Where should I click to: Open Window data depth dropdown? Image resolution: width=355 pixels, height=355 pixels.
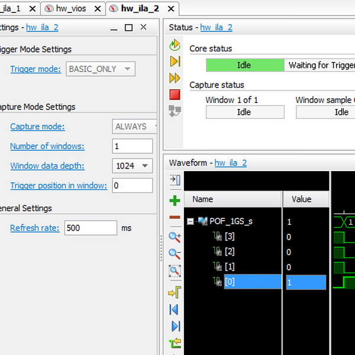(x=132, y=166)
